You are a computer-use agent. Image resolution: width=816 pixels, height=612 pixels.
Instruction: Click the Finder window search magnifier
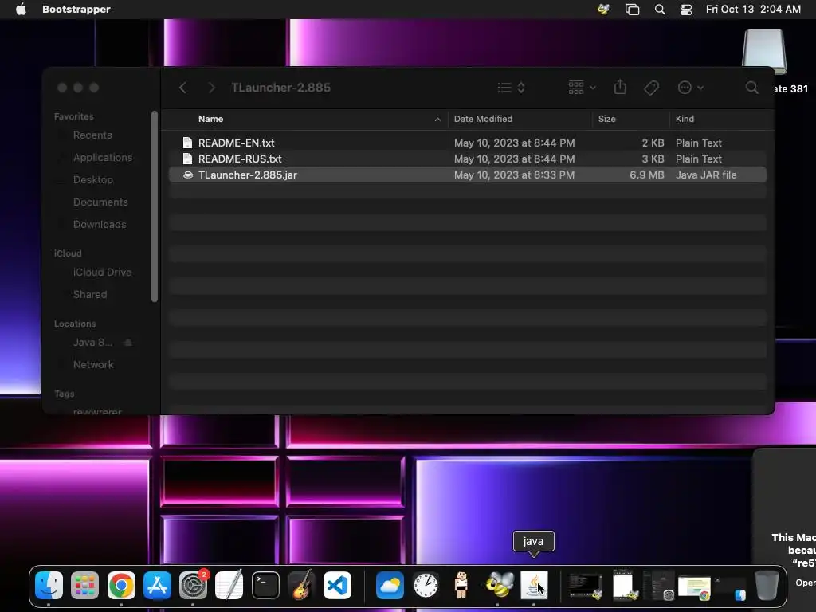coord(751,88)
